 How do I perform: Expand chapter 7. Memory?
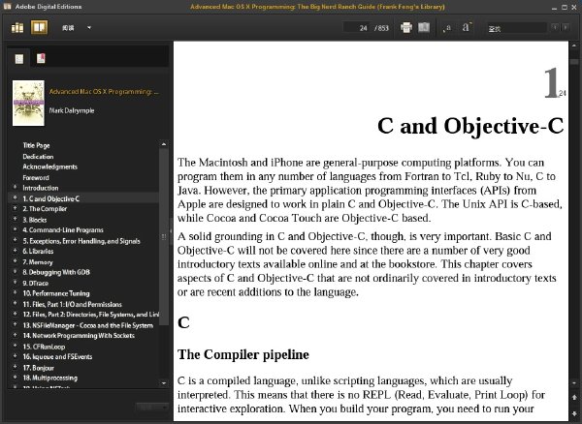click(x=15, y=261)
